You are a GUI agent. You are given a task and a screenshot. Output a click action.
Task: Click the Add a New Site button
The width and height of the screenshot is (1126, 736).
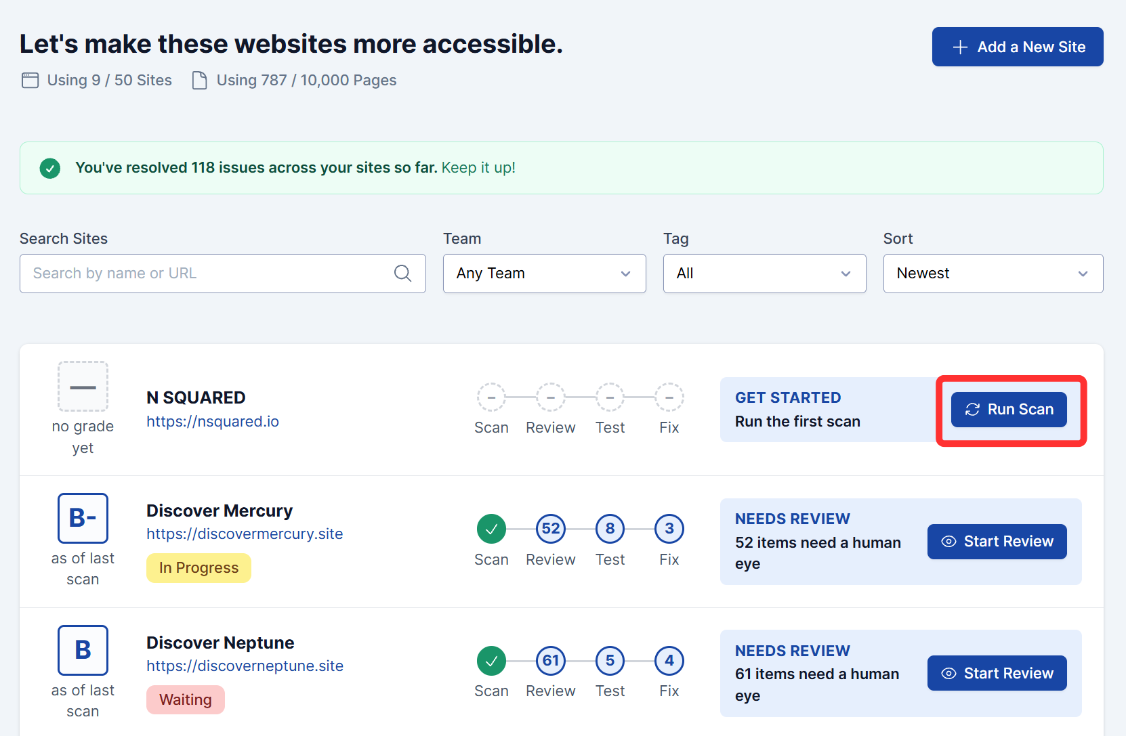1018,47
